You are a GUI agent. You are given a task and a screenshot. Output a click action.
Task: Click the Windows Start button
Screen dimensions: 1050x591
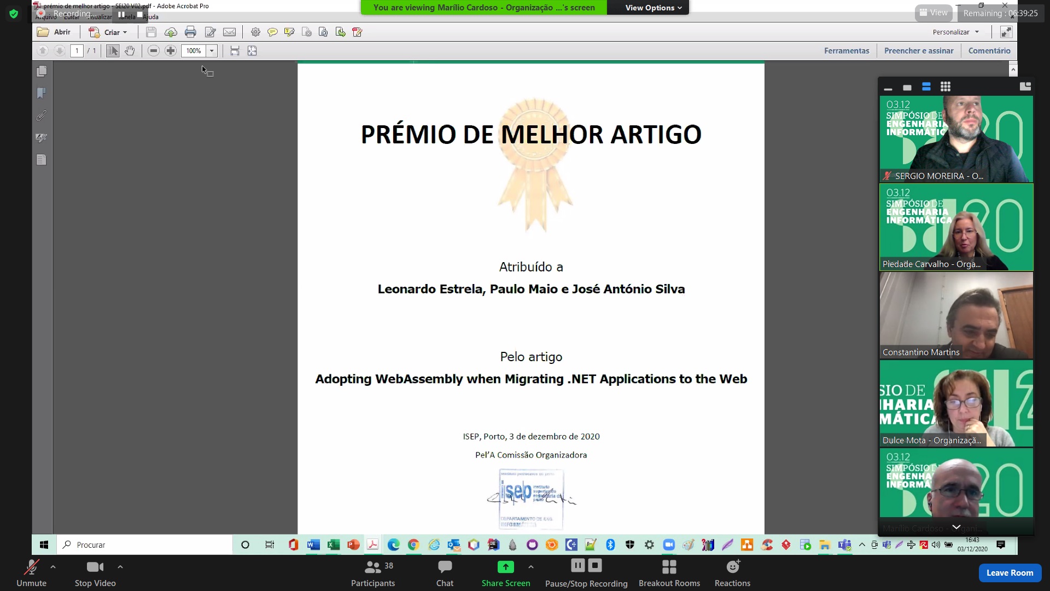[44, 545]
